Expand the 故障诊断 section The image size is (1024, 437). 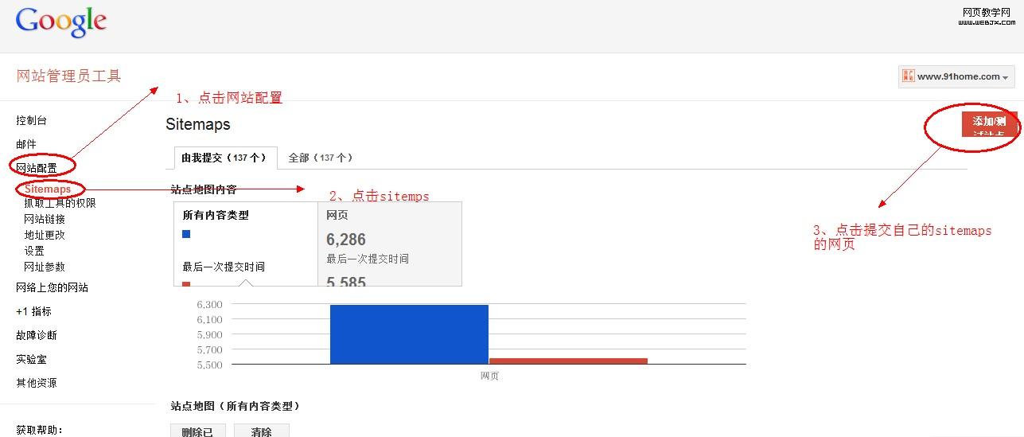coord(37,335)
